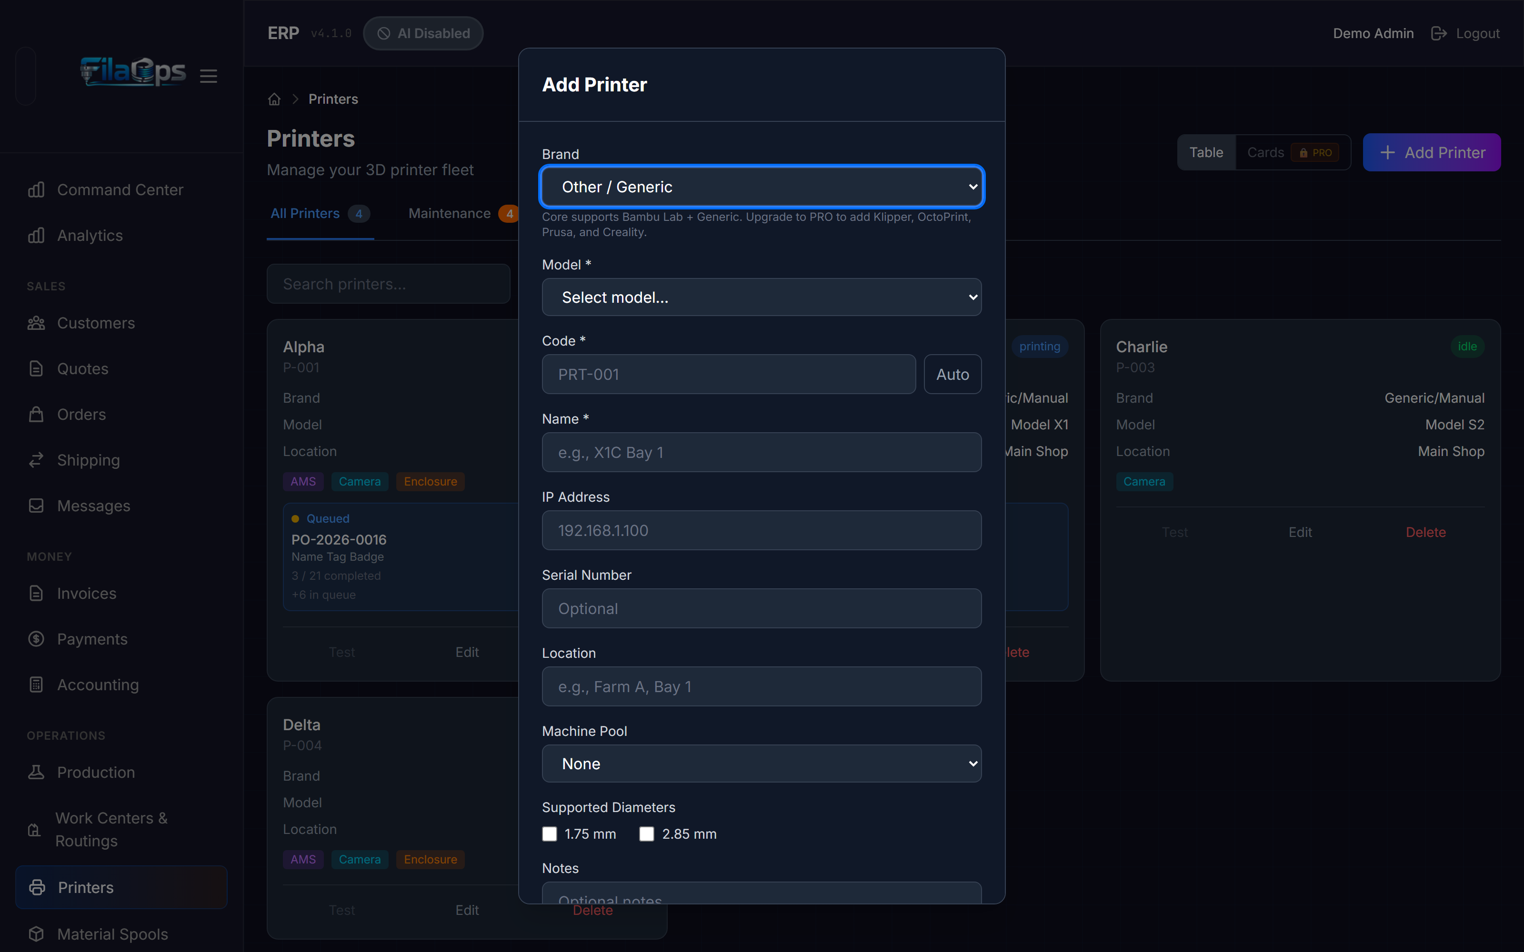Click the Notes text area
The image size is (1524, 952).
762,893
